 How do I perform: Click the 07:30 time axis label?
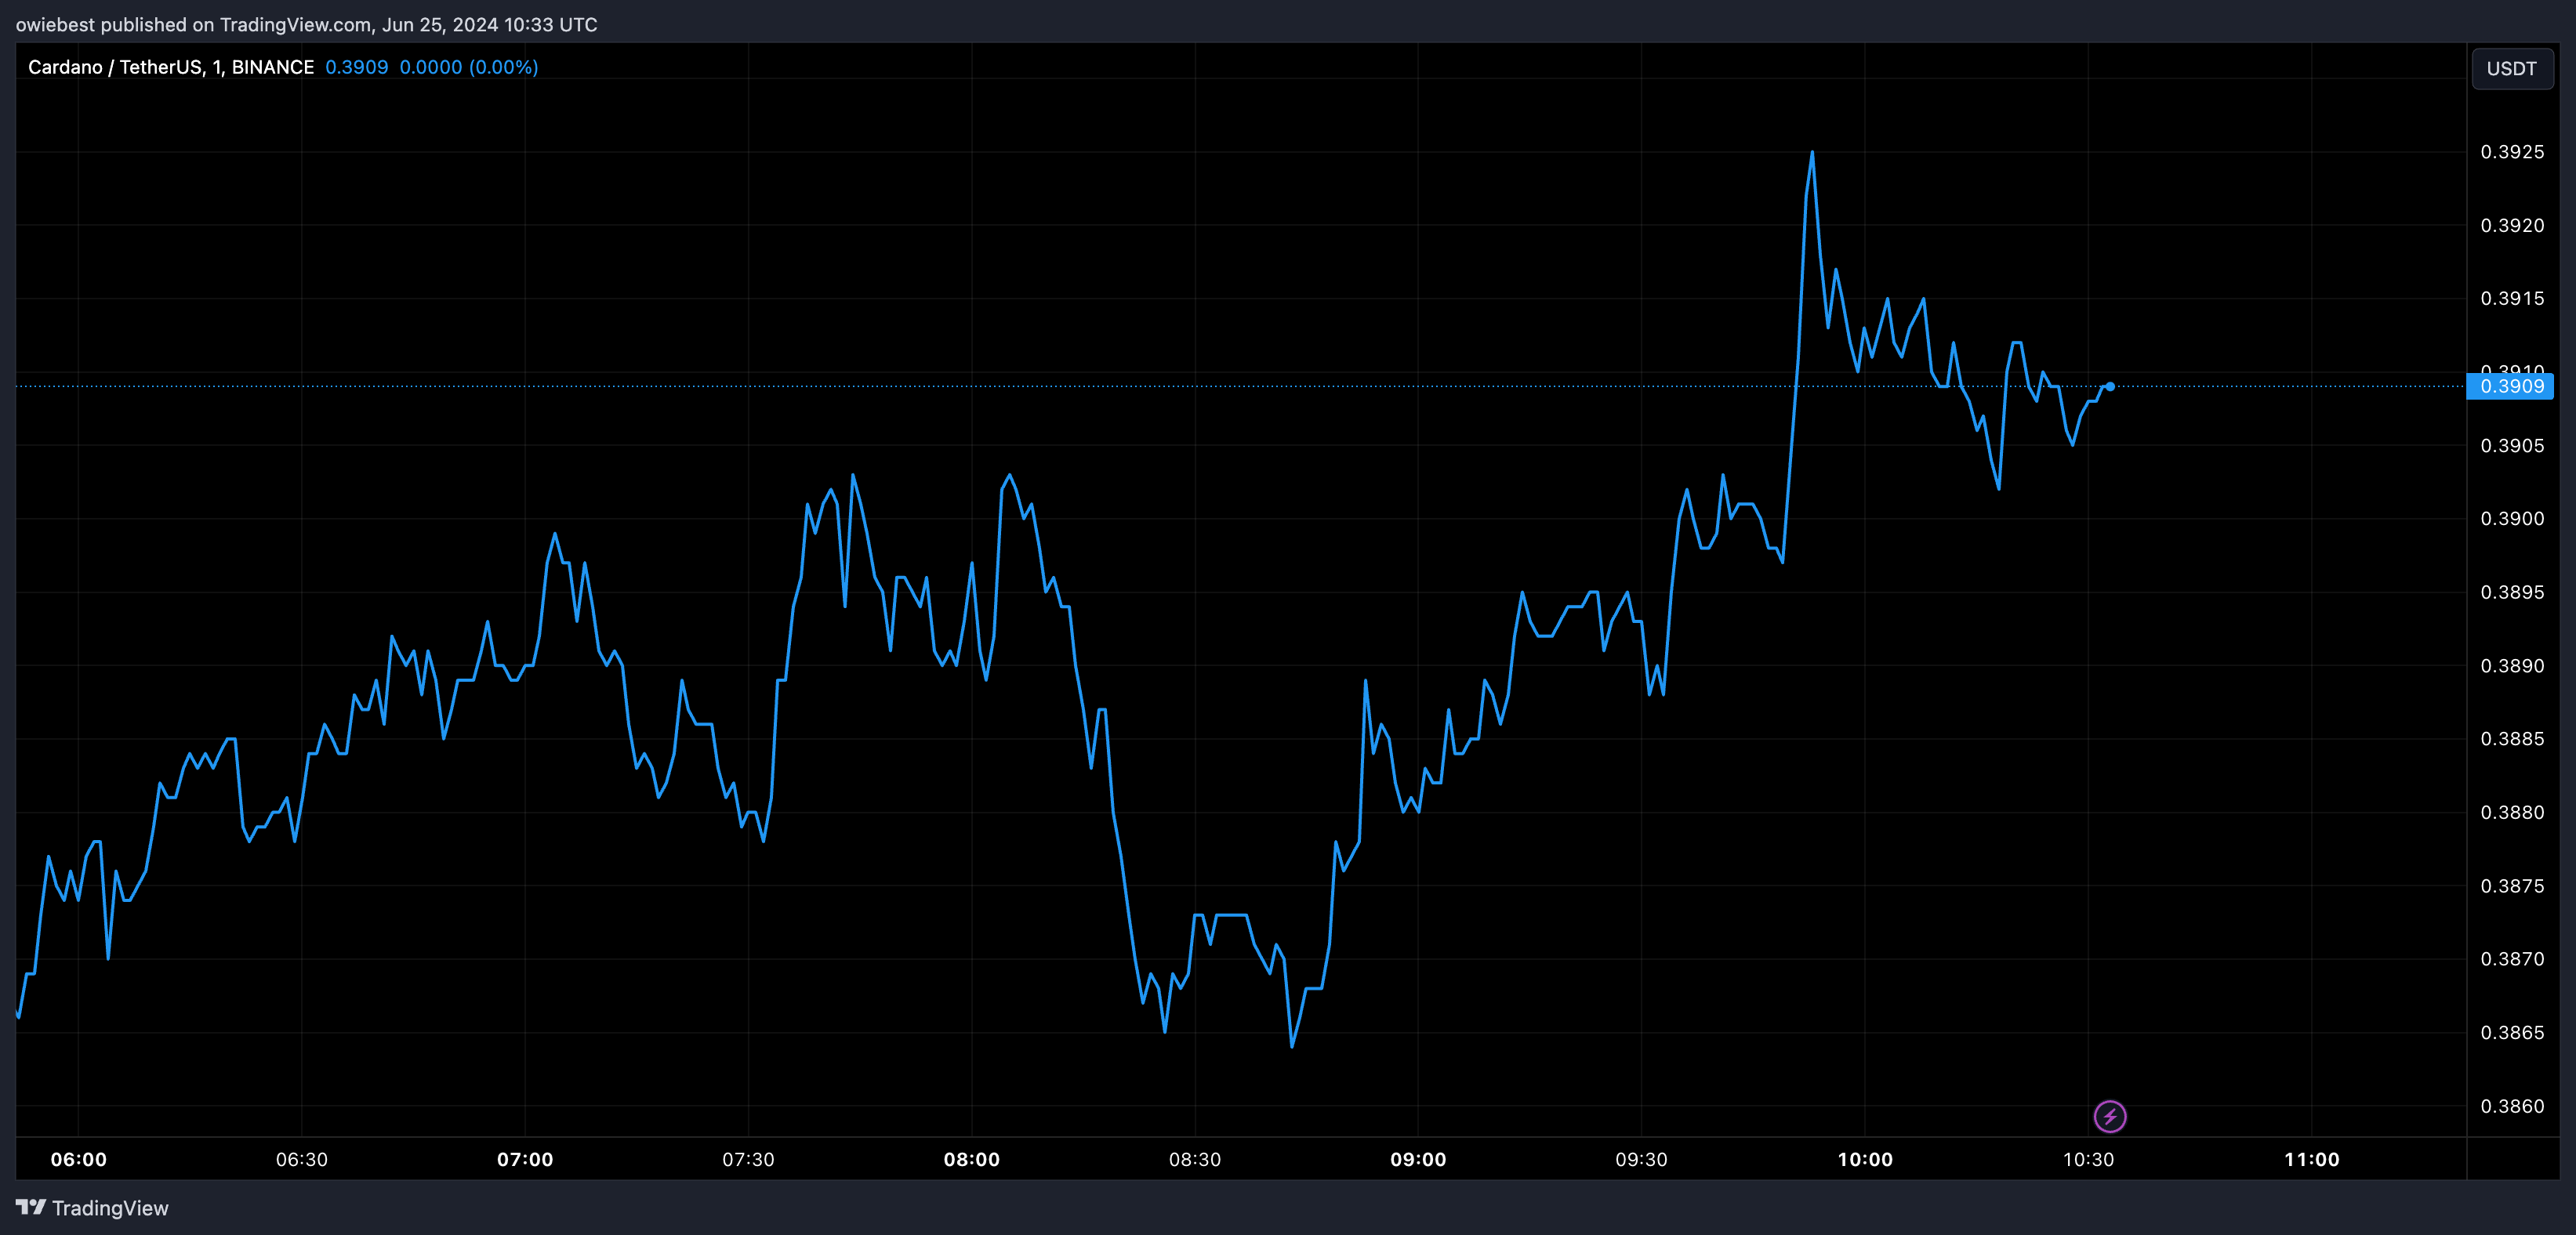pos(748,1159)
